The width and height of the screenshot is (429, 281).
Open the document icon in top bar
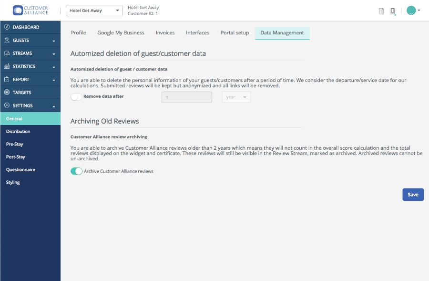click(381, 11)
